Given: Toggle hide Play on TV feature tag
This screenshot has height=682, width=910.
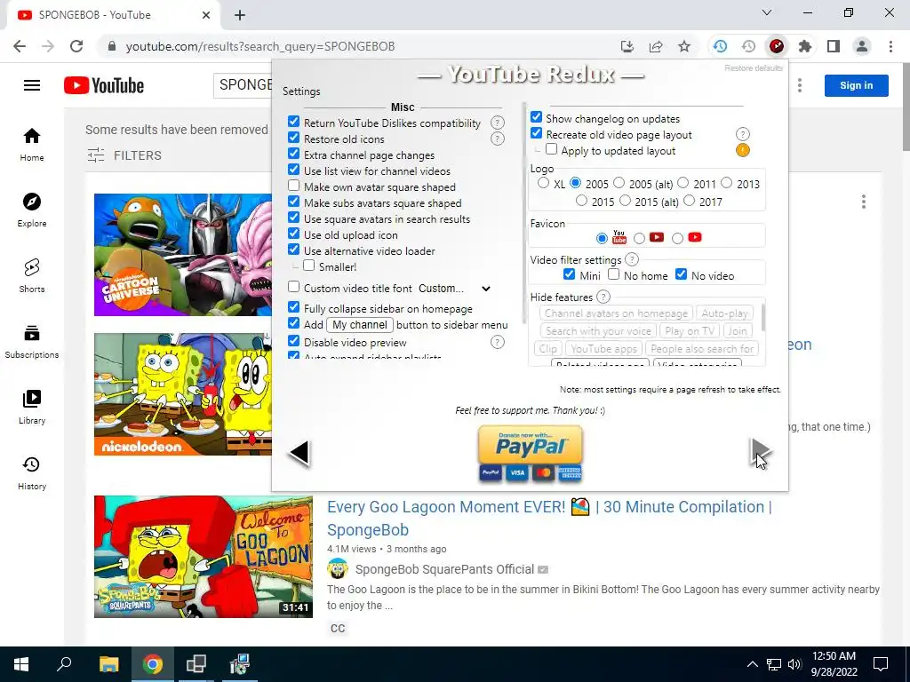Looking at the screenshot, I should [690, 331].
